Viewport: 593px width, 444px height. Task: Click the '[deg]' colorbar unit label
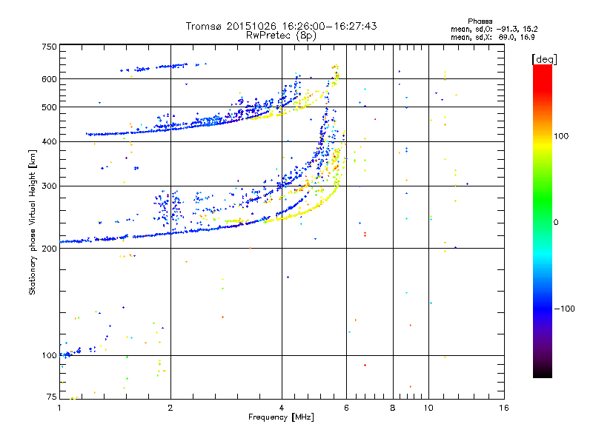544,59
